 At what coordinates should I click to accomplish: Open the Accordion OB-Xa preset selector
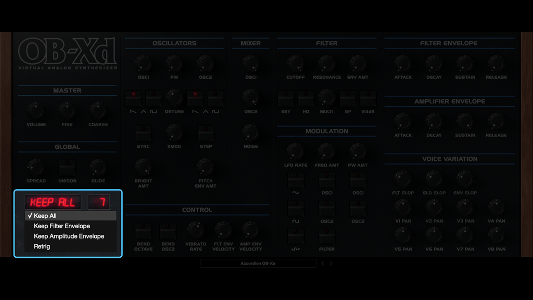[x=259, y=263]
